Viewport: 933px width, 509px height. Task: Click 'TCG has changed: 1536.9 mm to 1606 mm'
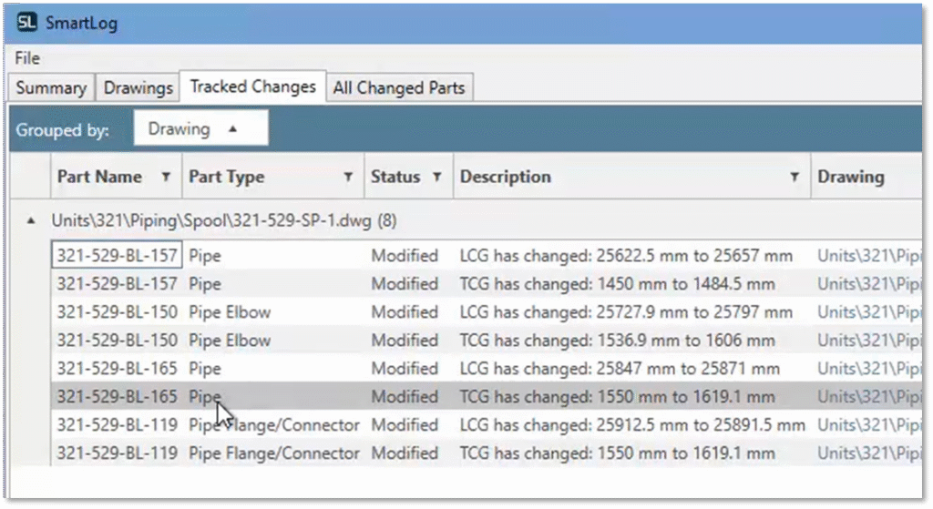[617, 341]
